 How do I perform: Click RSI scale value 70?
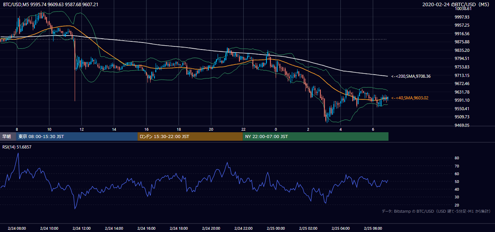[457, 166]
